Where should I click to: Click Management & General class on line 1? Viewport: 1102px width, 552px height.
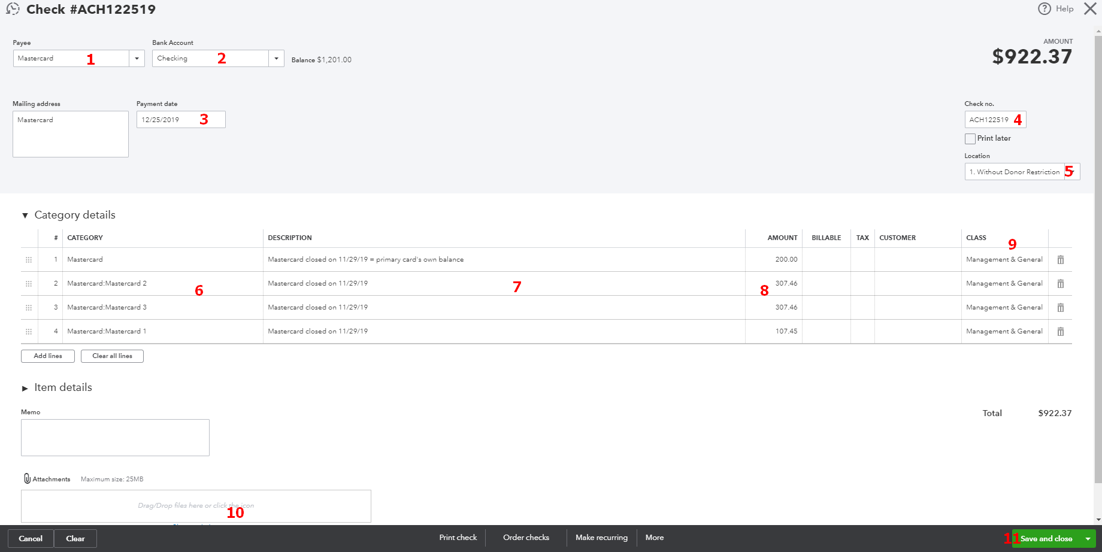[x=1004, y=259]
